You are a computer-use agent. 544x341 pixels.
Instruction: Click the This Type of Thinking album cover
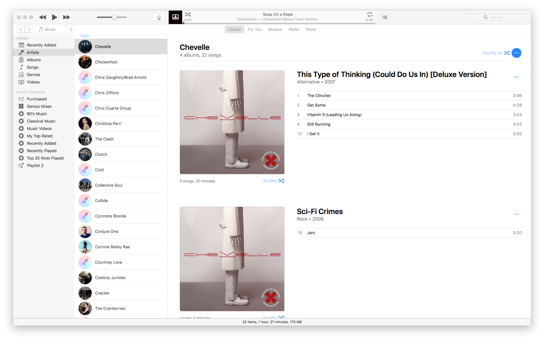(232, 122)
